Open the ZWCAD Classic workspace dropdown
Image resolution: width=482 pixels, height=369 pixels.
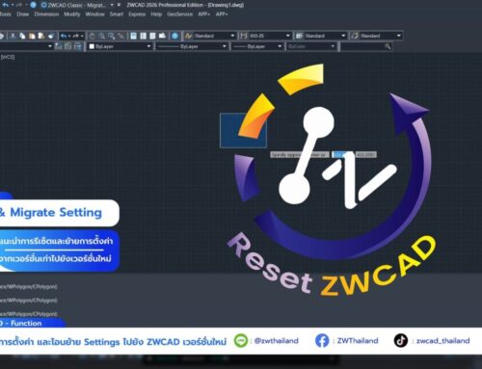(x=112, y=5)
